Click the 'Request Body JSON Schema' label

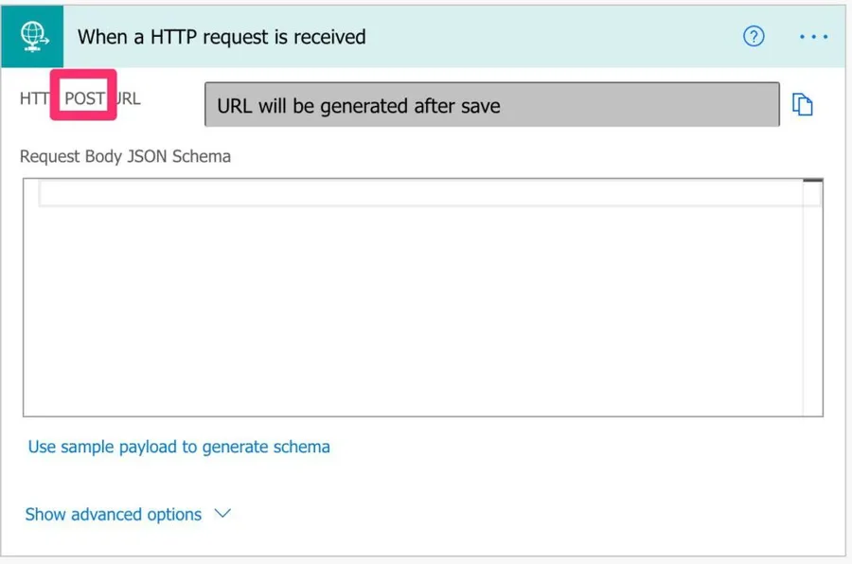pos(125,156)
